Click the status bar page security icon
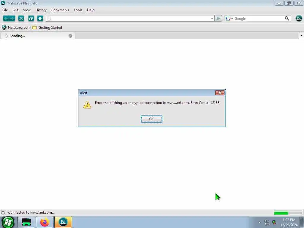 click(3, 213)
